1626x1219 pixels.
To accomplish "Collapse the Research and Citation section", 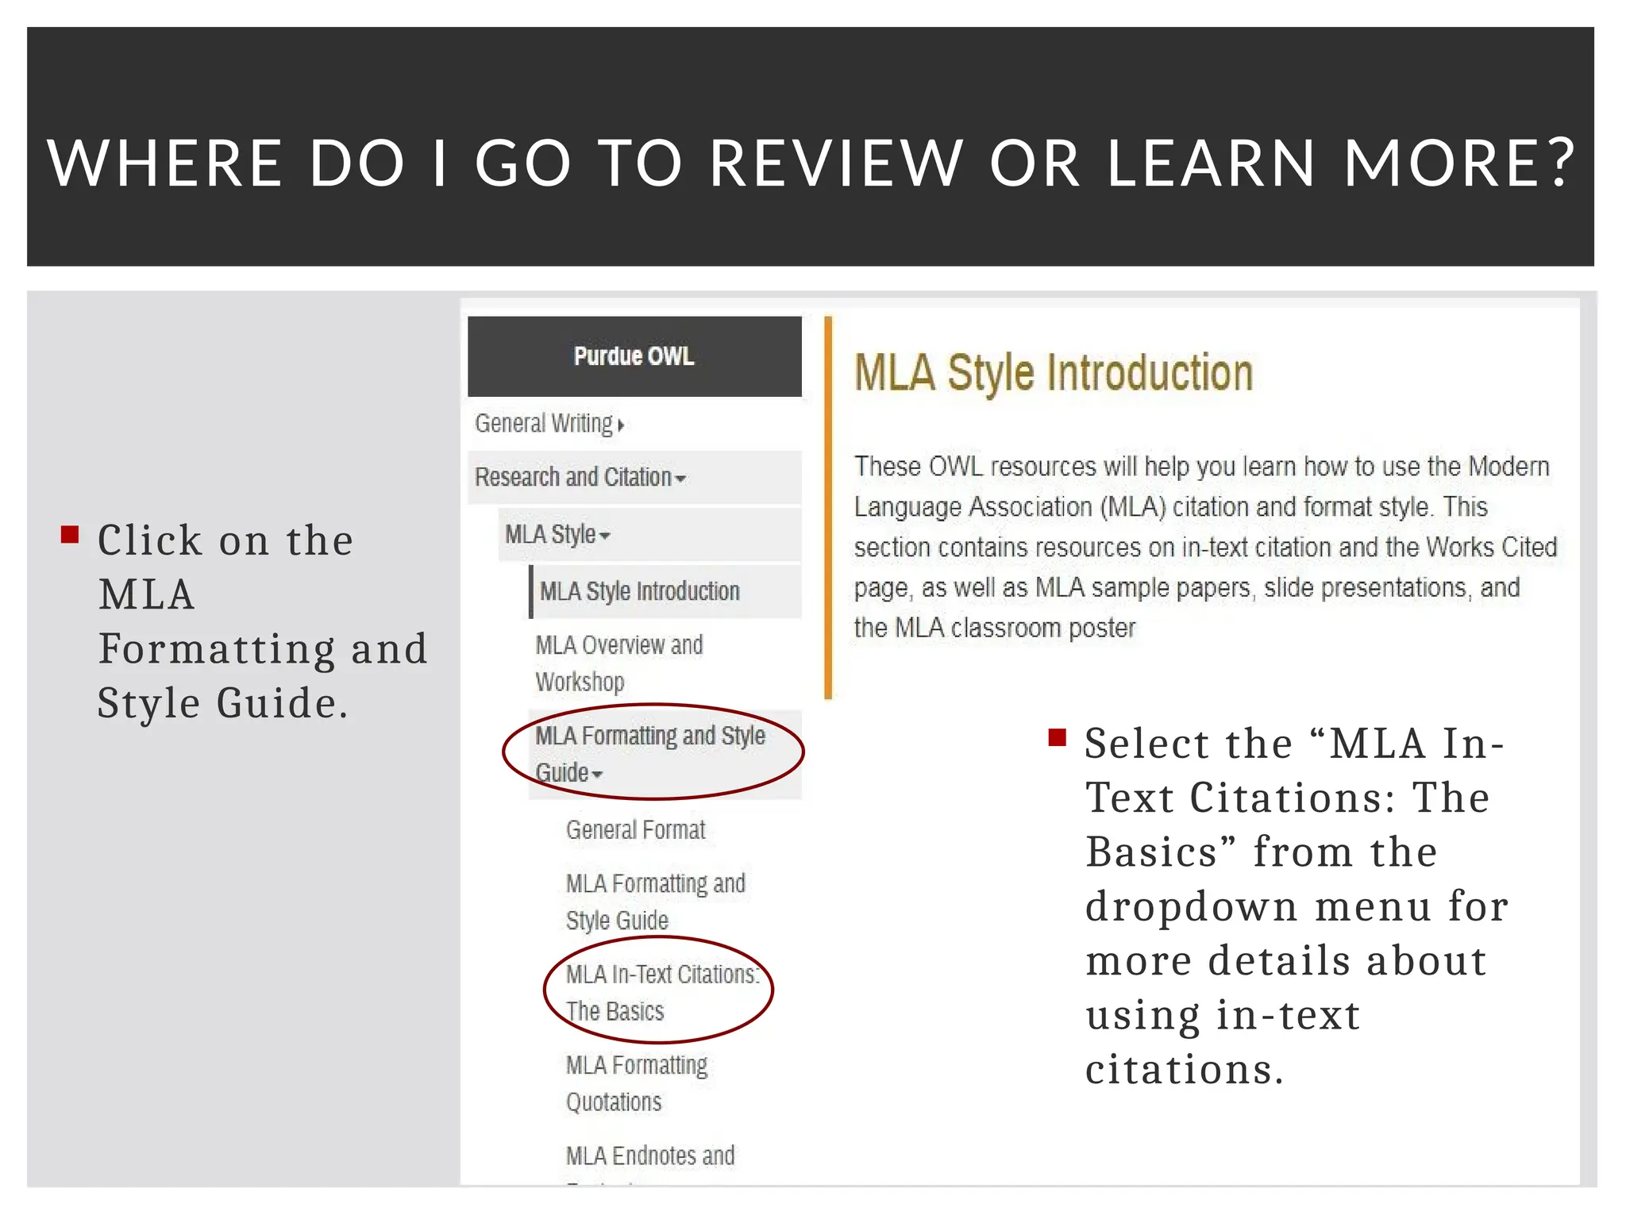I will pos(634,478).
